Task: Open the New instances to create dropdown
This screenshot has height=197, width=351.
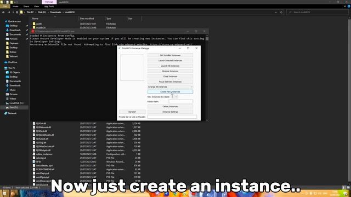Action: tap(174, 97)
